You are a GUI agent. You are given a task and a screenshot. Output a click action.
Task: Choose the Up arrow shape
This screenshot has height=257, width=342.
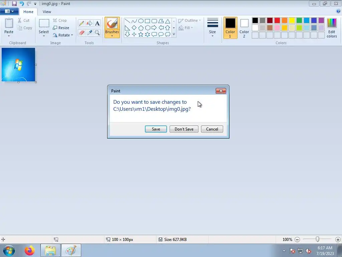pyautogui.click(x=168, y=28)
